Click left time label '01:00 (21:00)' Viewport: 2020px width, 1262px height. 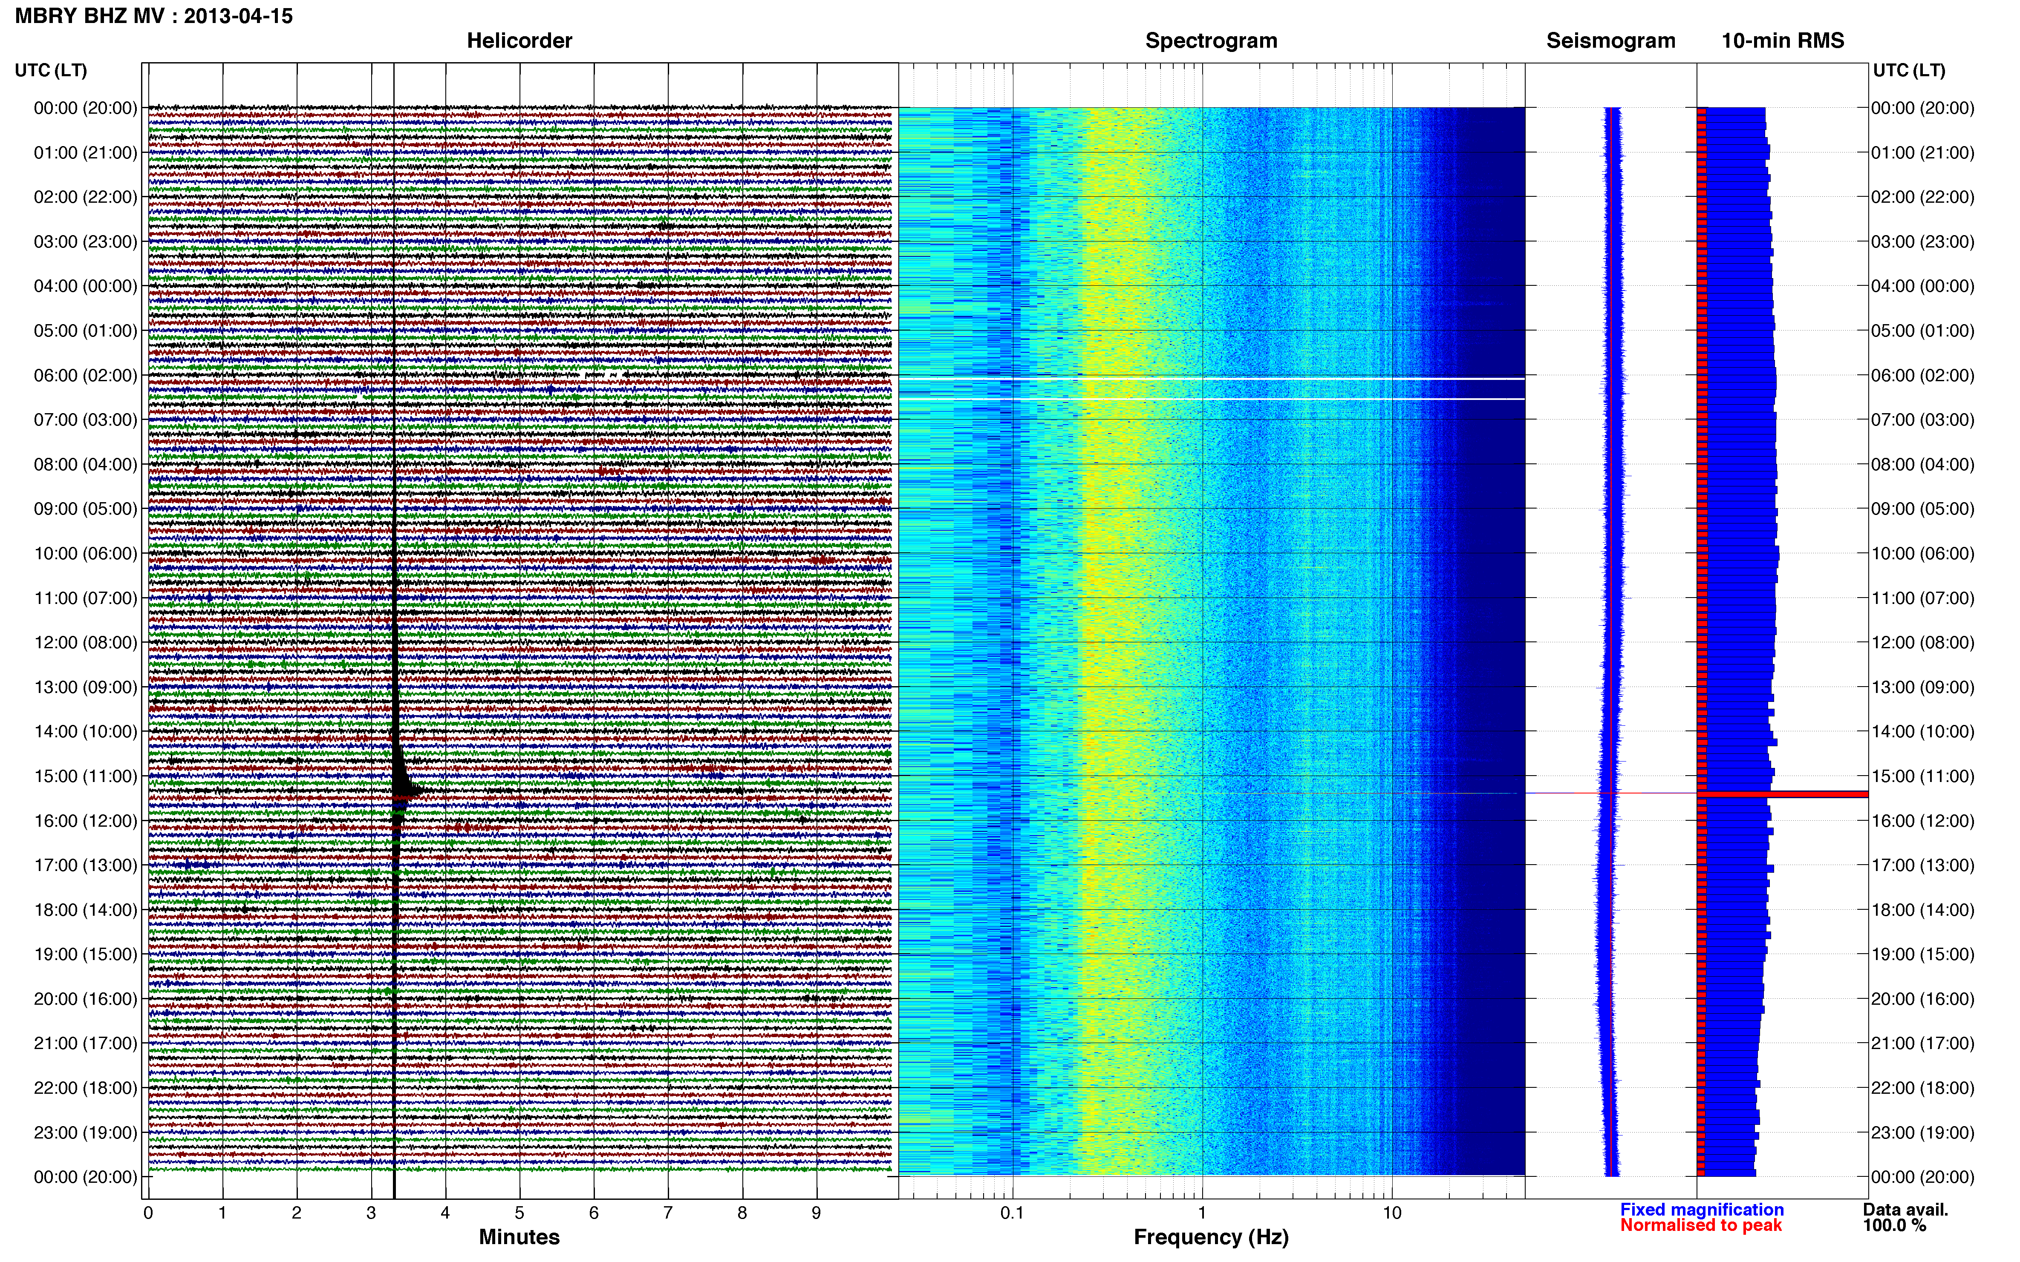[85, 153]
